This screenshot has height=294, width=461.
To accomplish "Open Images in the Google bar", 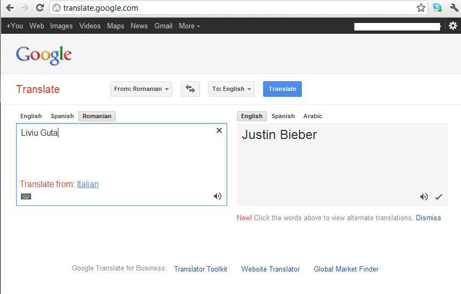I will pyautogui.click(x=61, y=26).
